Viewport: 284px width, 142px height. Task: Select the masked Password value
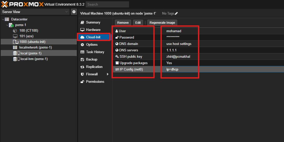click(x=173, y=37)
